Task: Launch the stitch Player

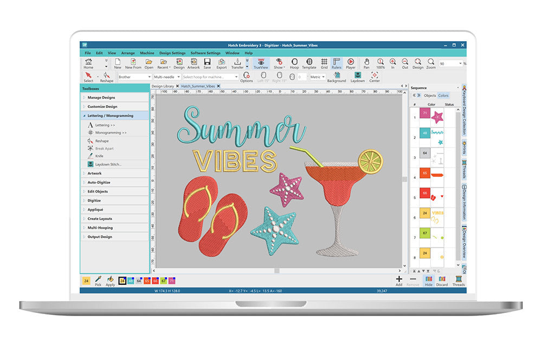Action: click(351, 63)
